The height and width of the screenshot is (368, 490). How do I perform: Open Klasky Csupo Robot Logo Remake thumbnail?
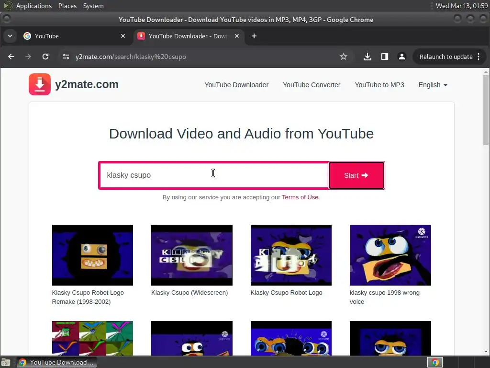point(92,255)
